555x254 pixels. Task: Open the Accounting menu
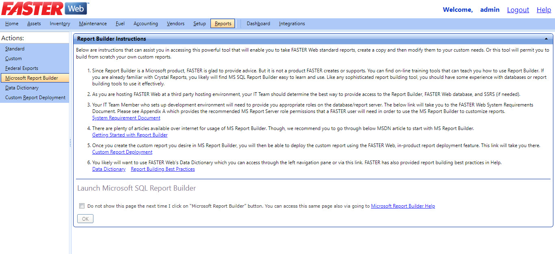[x=146, y=24]
